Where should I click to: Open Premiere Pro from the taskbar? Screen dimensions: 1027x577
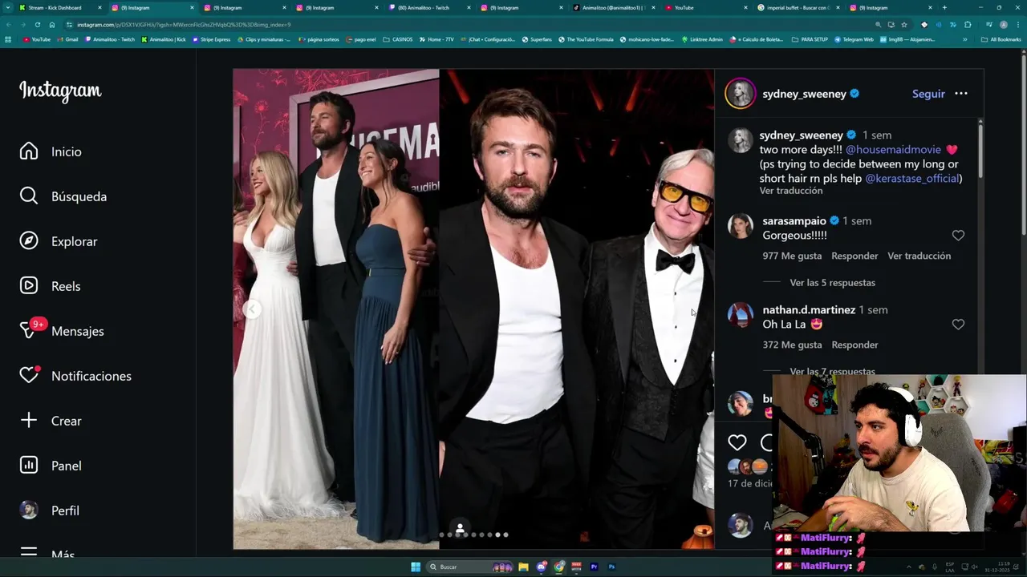(x=594, y=567)
